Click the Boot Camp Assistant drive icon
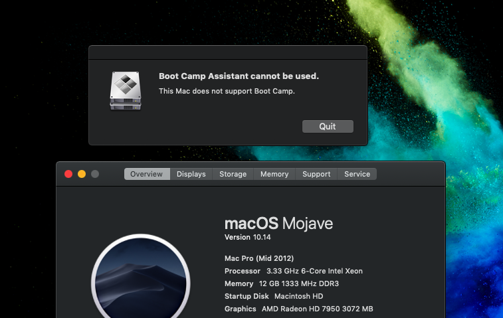Image resolution: width=503 pixels, height=318 pixels. [x=126, y=91]
